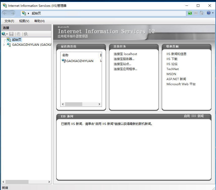Viewport: 216px width, 190px height.
Task: Open the 帮助(H) menu
Action: click(x=39, y=21)
